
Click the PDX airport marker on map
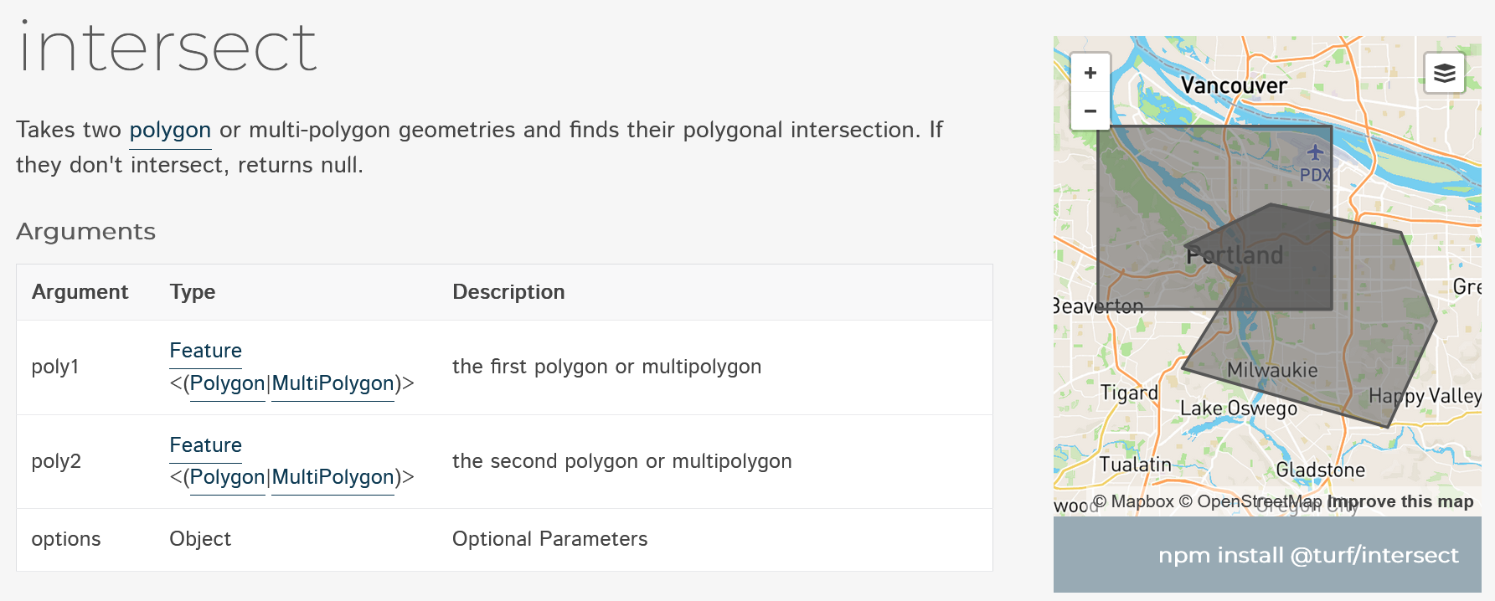pyautogui.click(x=1315, y=152)
